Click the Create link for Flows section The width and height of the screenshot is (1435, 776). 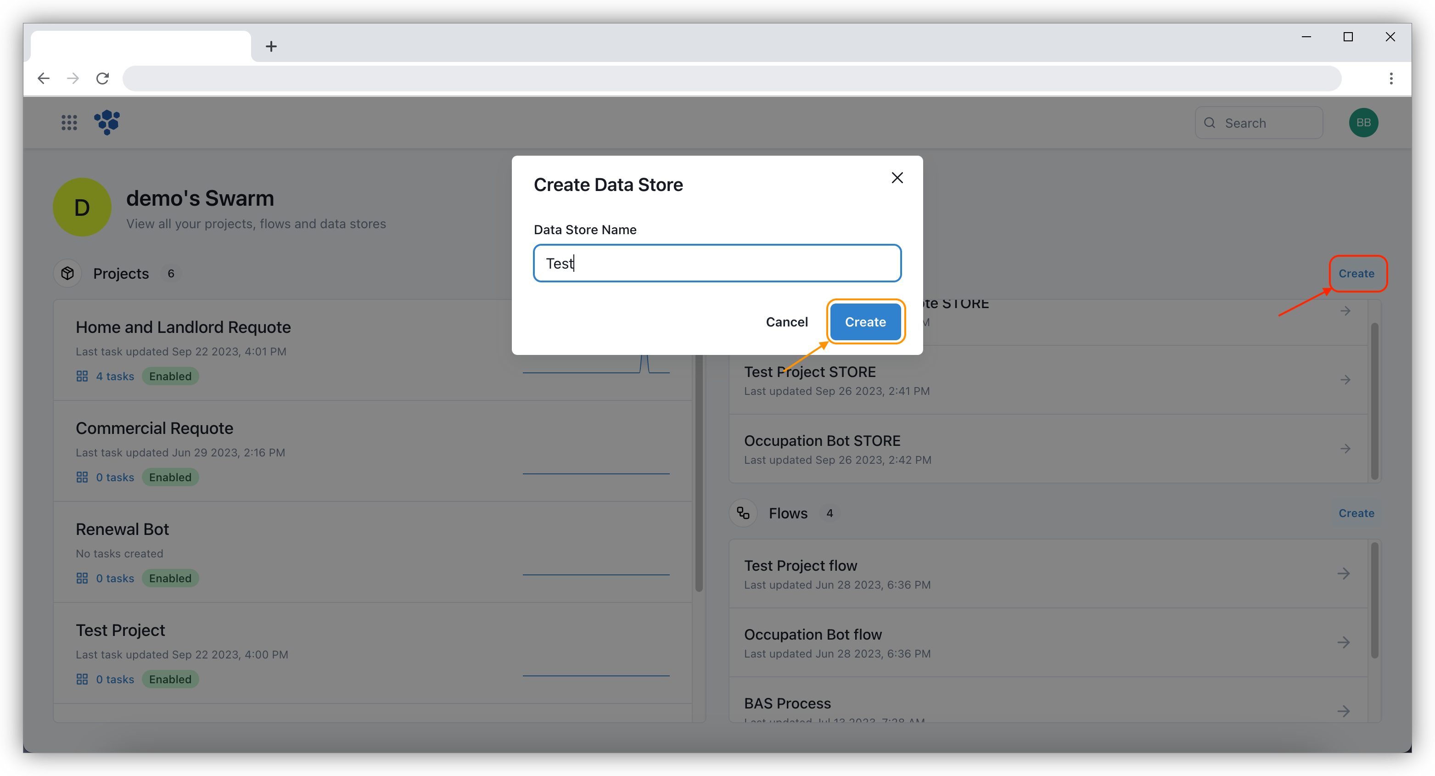tap(1357, 512)
